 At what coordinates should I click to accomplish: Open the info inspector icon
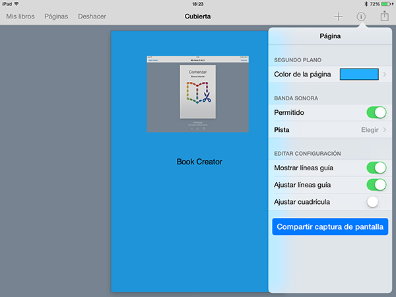(361, 16)
